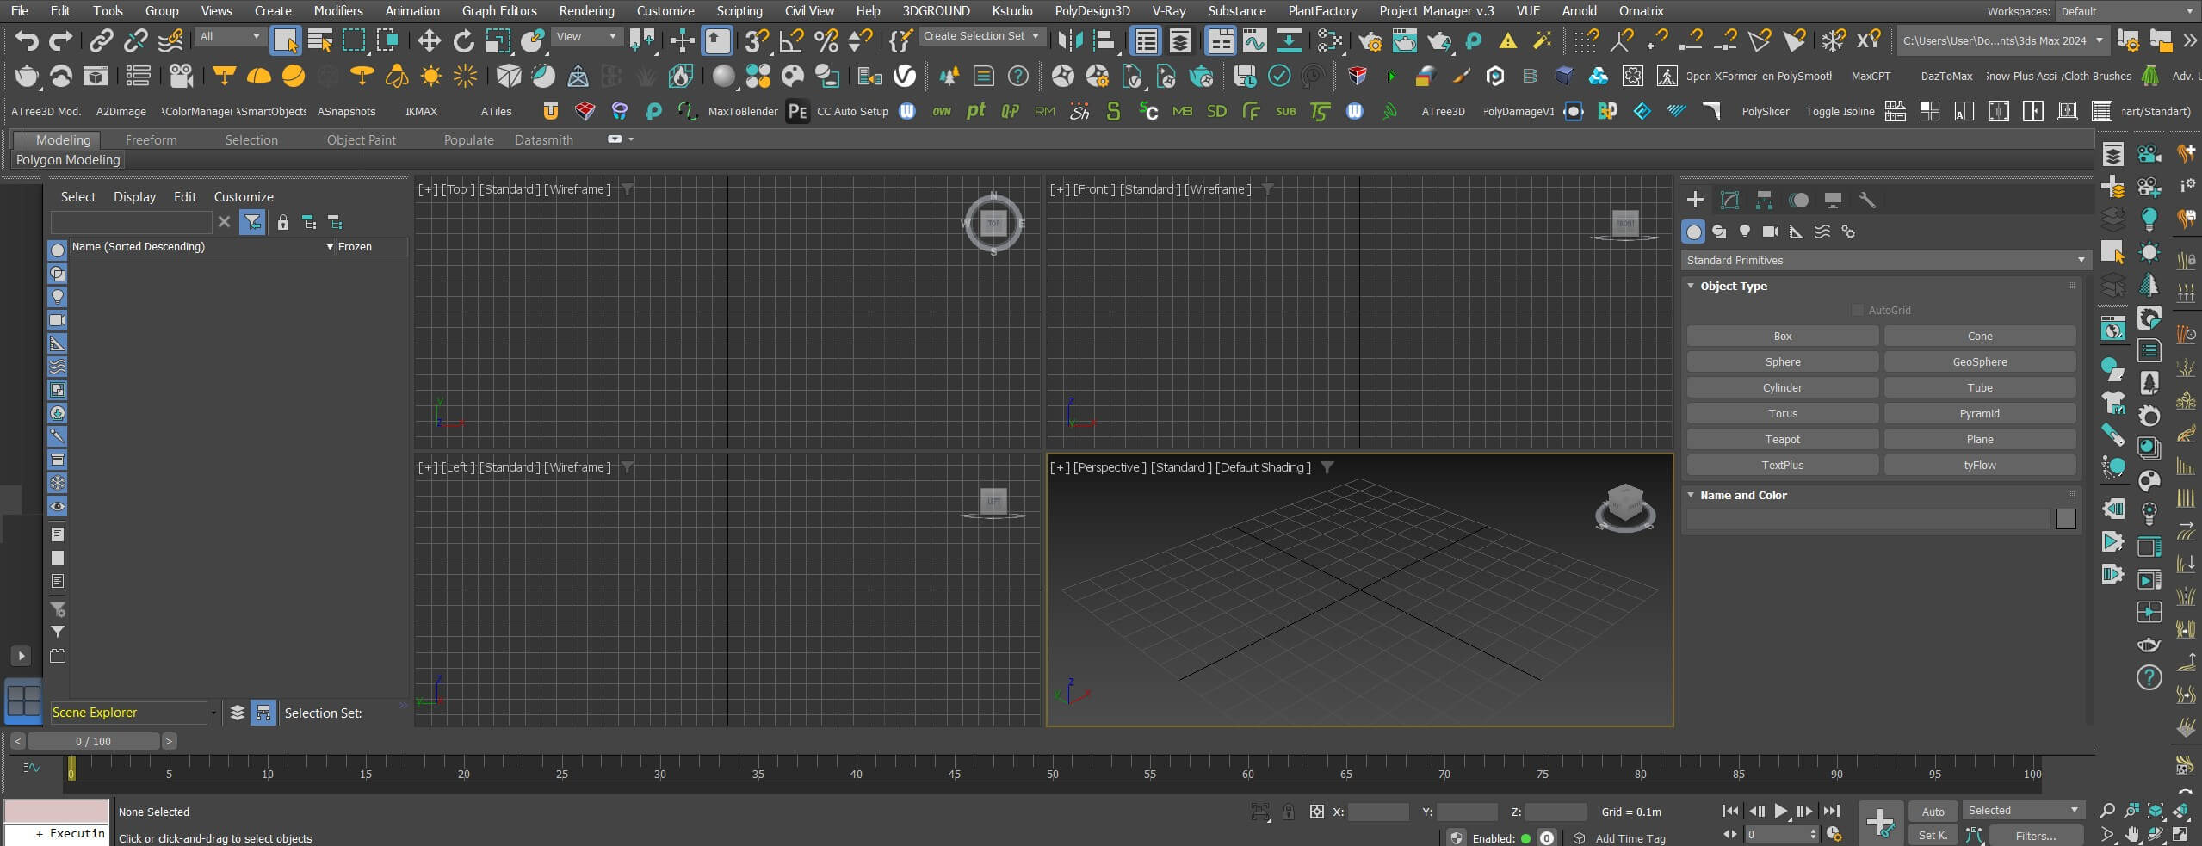Click the Play Animation button

click(x=1781, y=811)
